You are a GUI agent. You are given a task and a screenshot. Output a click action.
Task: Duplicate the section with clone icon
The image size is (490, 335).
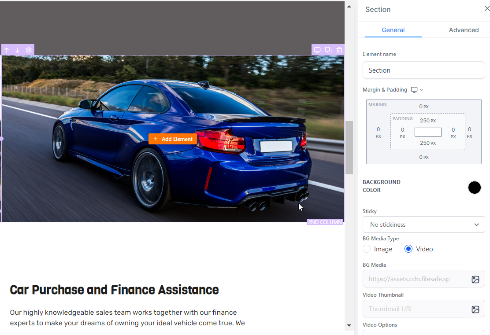pyautogui.click(x=328, y=50)
